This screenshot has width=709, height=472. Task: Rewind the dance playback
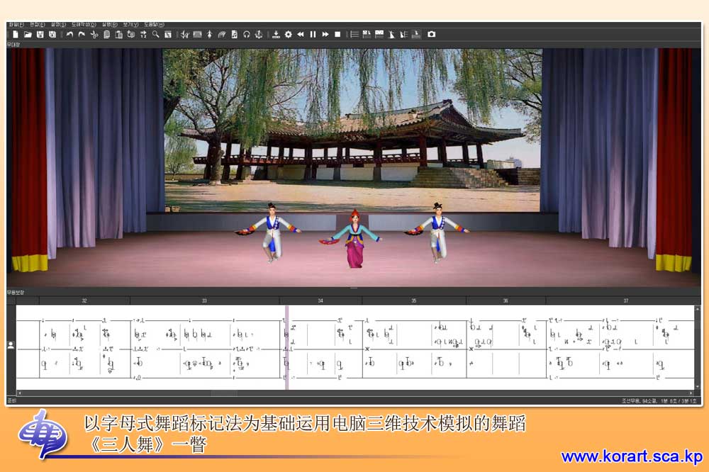point(300,34)
